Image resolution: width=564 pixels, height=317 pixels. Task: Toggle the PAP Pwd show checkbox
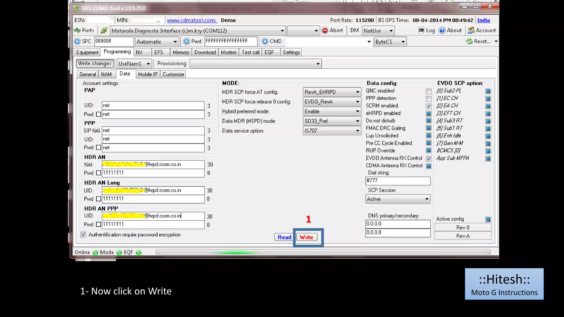(x=99, y=114)
